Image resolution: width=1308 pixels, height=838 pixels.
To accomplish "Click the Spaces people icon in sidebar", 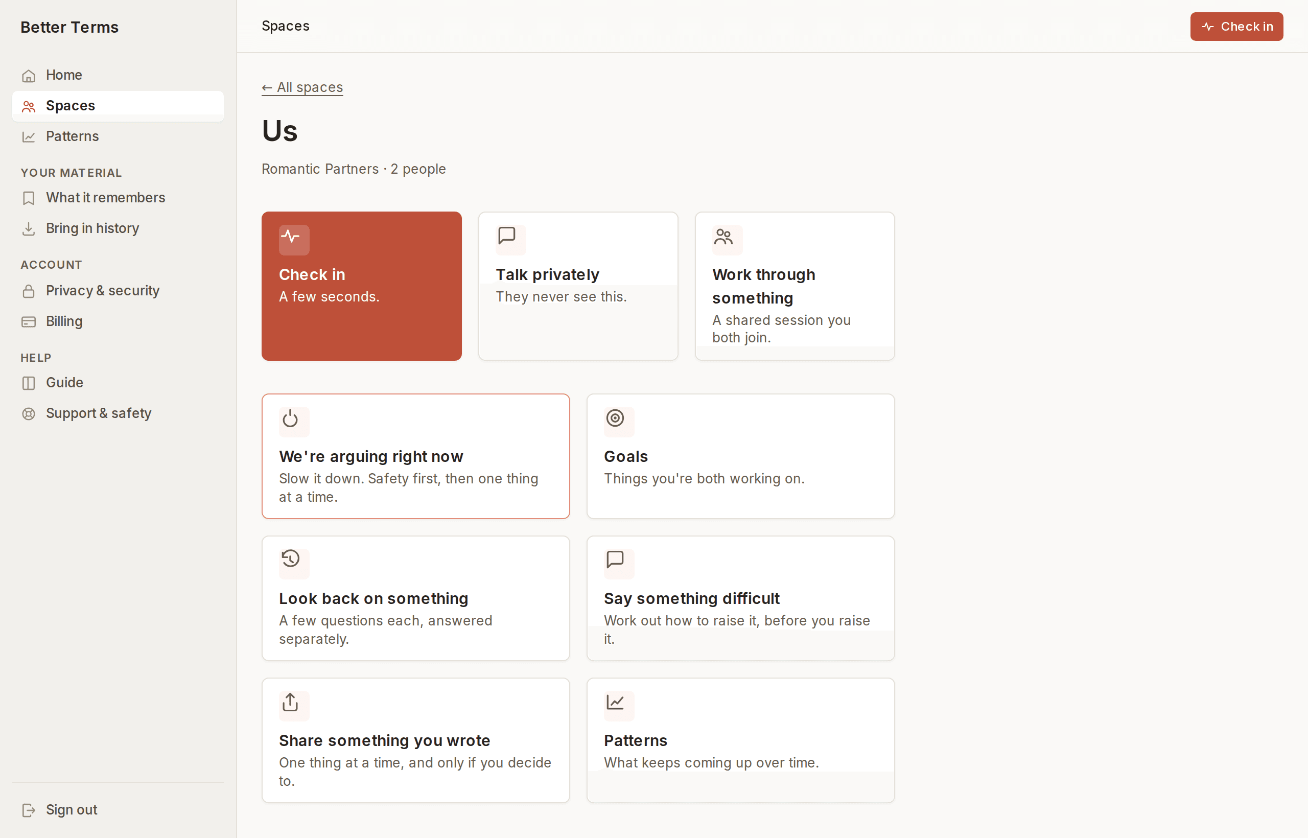I will 28,106.
